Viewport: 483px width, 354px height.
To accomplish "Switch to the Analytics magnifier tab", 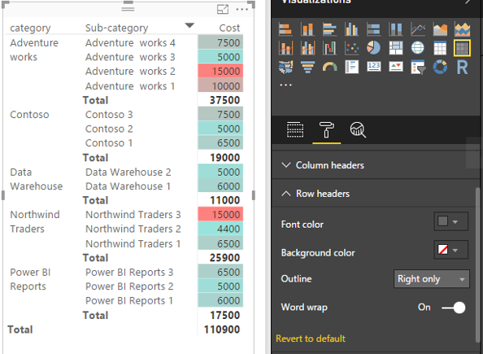I will [358, 129].
